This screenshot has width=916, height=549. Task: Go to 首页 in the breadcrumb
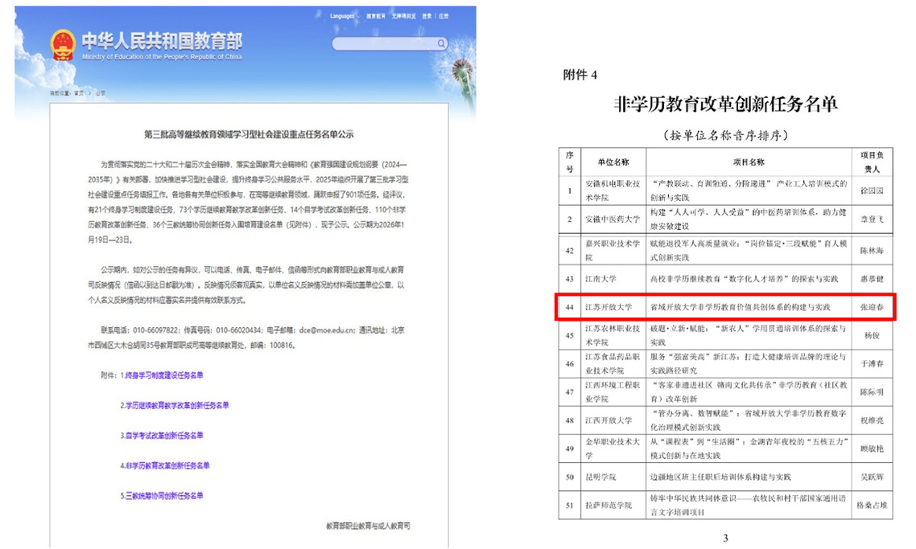(78, 92)
